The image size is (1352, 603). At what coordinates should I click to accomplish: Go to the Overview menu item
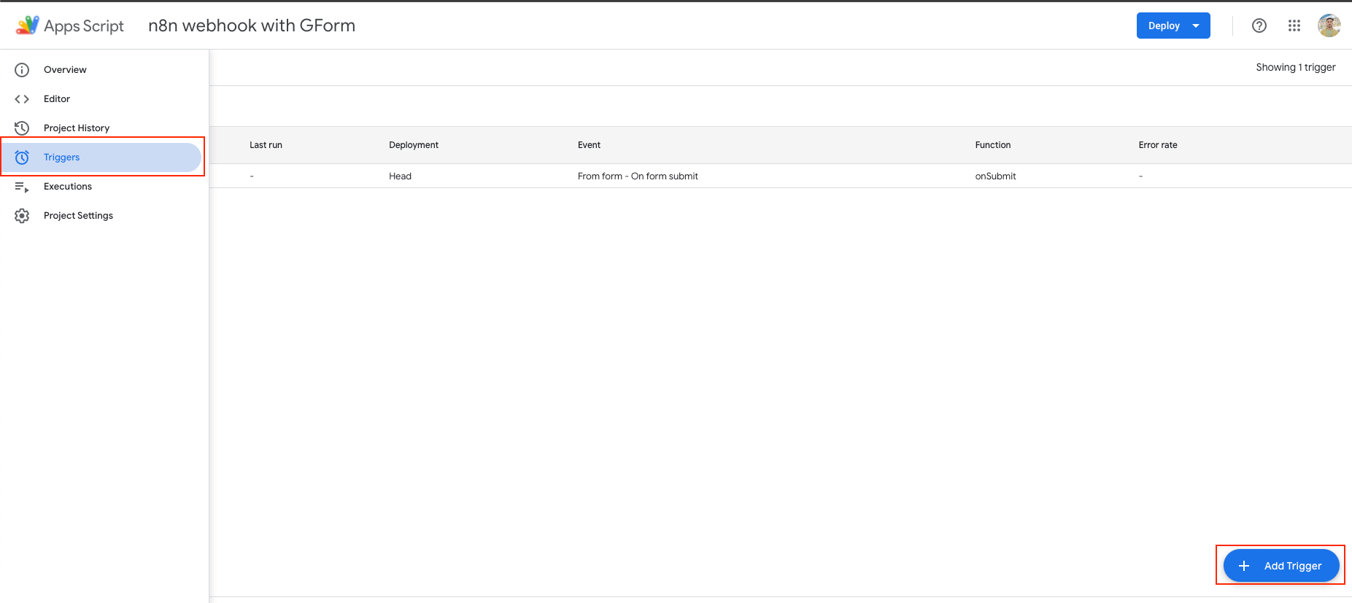pyautogui.click(x=101, y=70)
